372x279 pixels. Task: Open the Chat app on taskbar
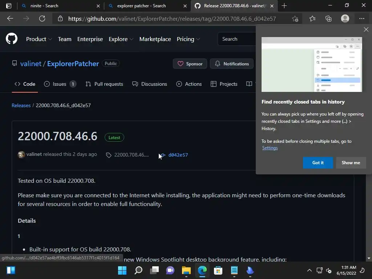click(x=170, y=270)
